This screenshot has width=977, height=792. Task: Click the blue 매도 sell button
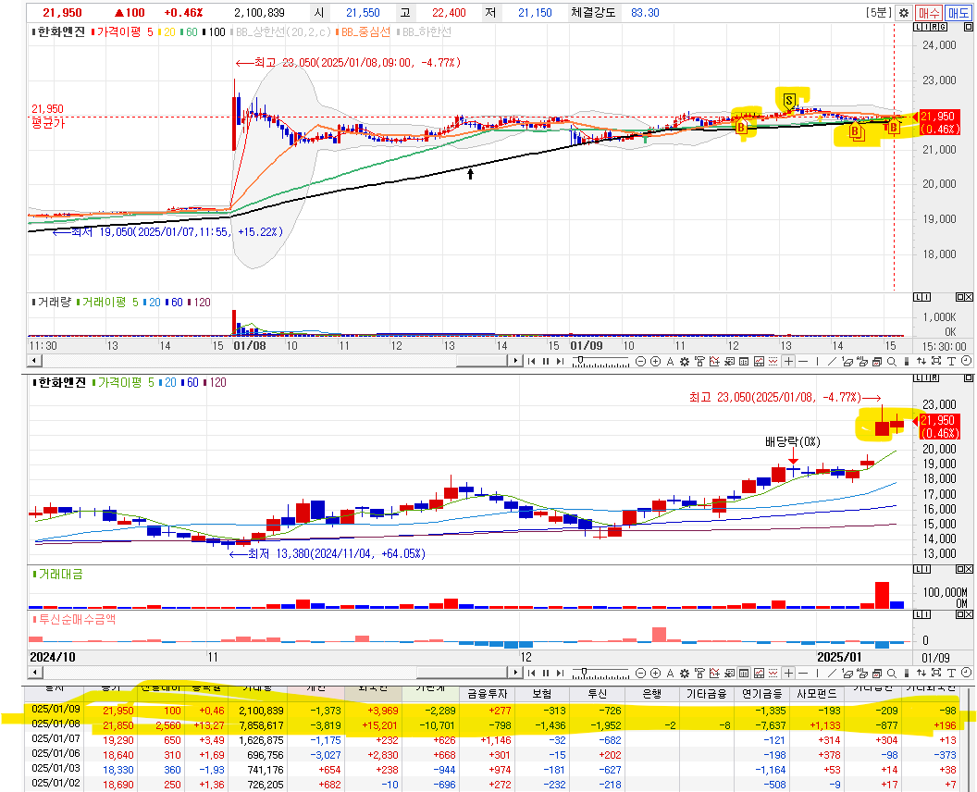tap(958, 12)
